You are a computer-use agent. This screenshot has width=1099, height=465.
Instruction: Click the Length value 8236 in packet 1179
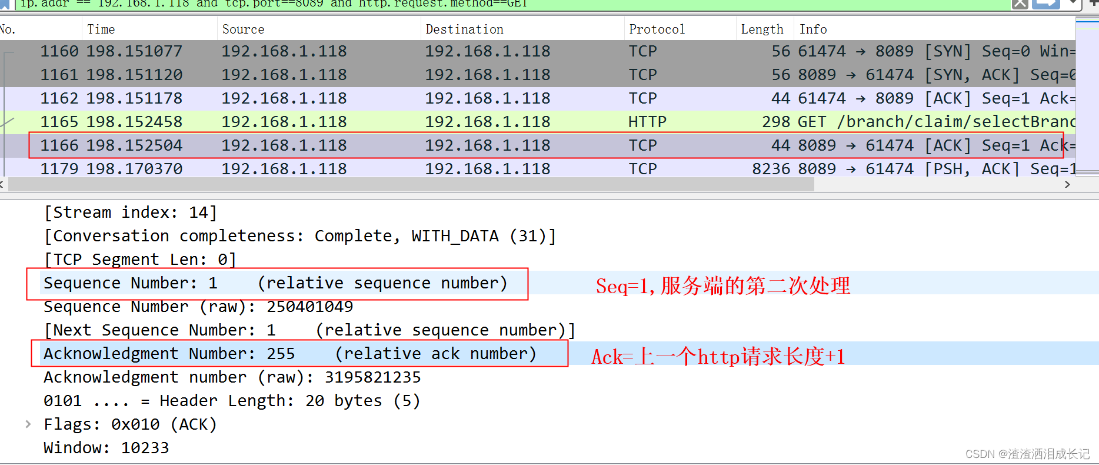point(771,169)
